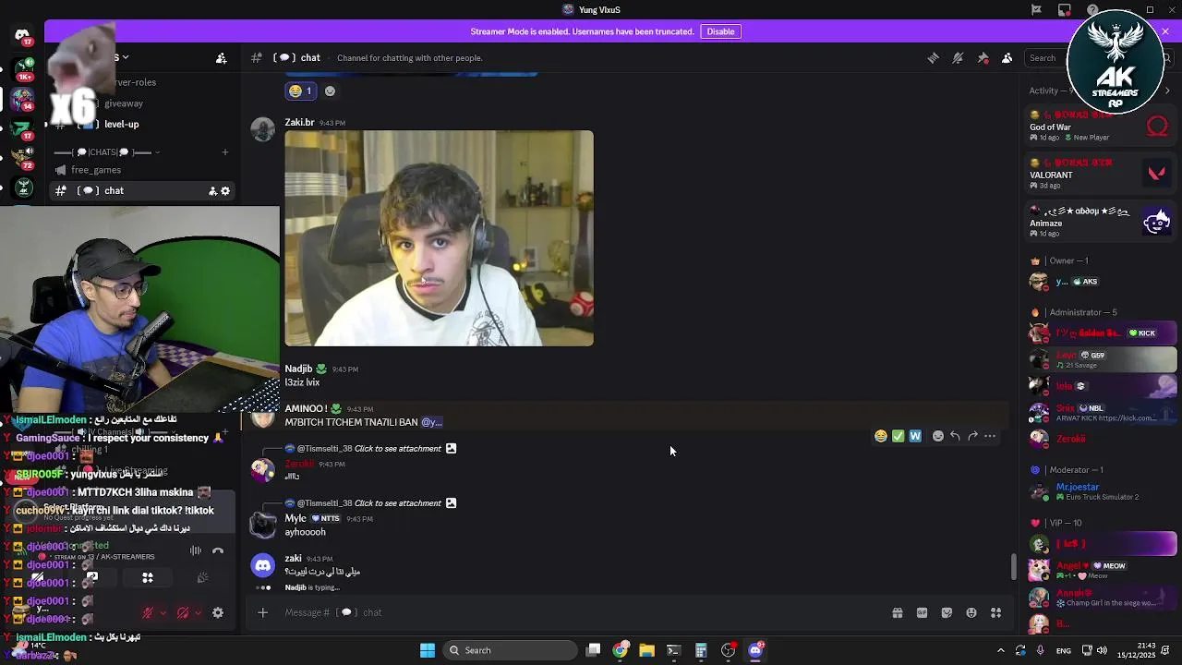The image size is (1182, 665).
Task: Open Nadjib's profile from the username
Action: click(298, 369)
